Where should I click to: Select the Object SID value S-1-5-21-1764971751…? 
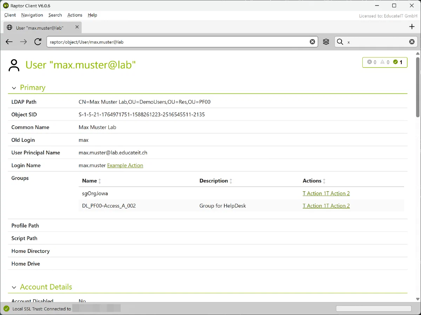point(142,114)
